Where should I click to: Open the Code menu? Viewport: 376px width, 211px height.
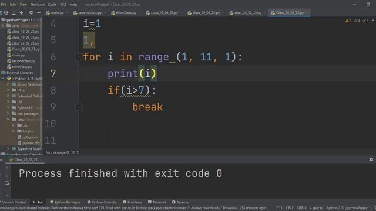pyautogui.click(x=52, y=4)
